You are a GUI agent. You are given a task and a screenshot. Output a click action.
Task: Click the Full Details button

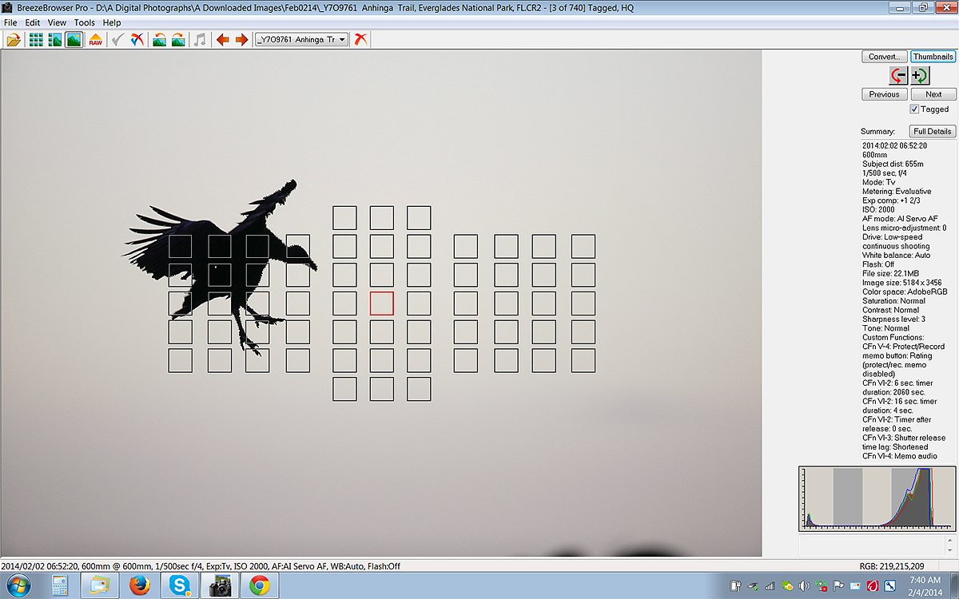933,131
